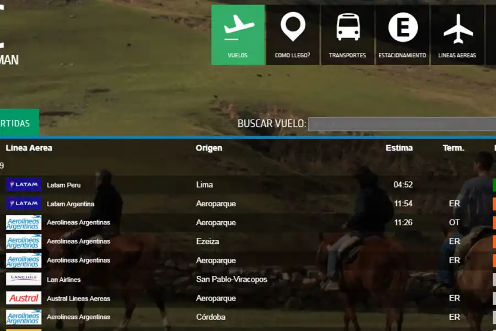
Task: Click the Estima column header
Action: click(x=399, y=148)
